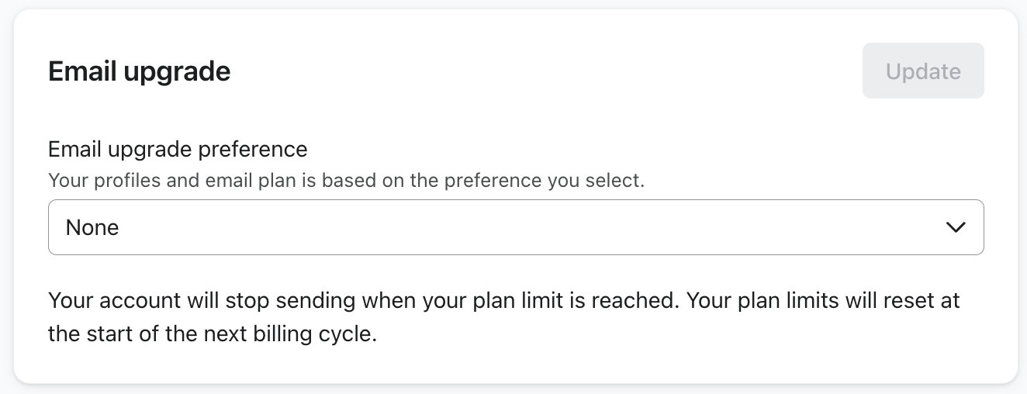
Task: Click the dropdown chevron arrow icon
Action: 956,227
